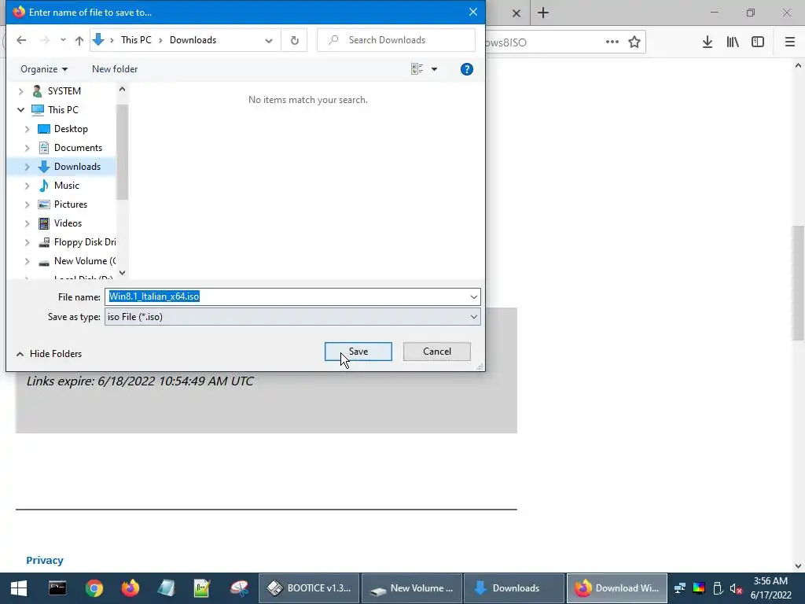Expand the Documents tree node
Screen dimensions: 805x604
point(28,148)
